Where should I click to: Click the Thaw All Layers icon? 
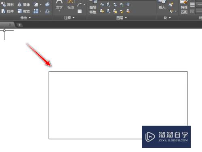pos(115,11)
